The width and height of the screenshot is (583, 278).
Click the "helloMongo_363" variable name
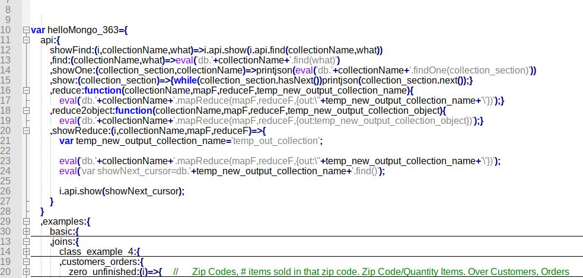pos(83,30)
